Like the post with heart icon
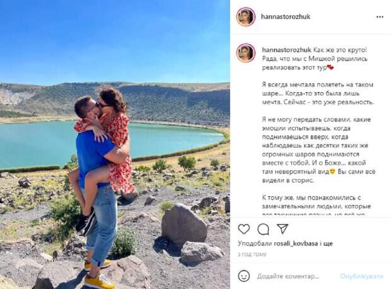 point(243,229)
